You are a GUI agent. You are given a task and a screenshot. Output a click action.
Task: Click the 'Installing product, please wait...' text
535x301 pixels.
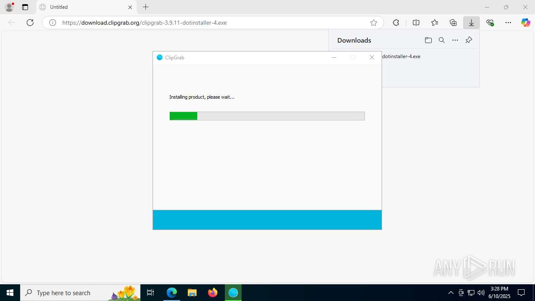(202, 97)
